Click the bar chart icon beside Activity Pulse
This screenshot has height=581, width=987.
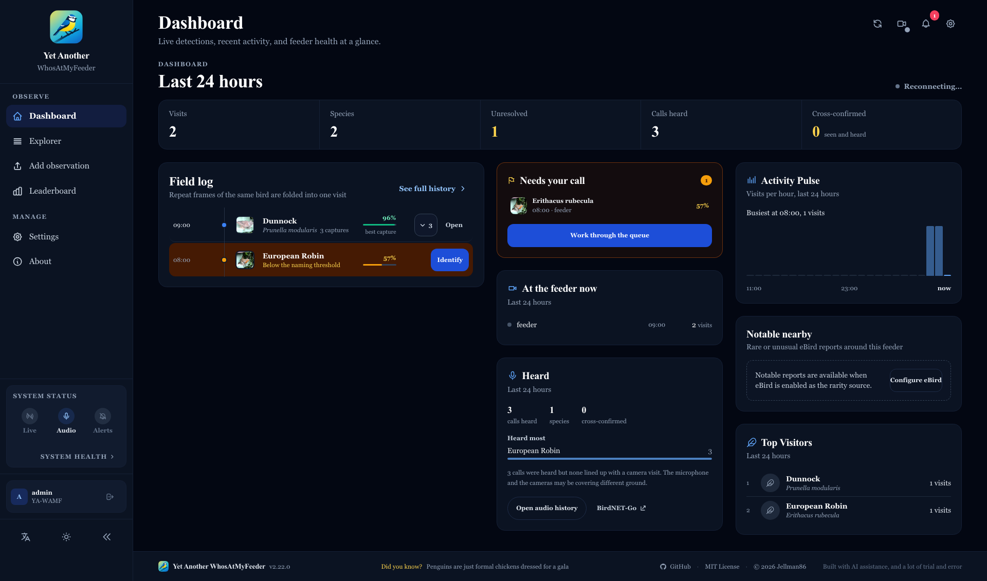[752, 180]
